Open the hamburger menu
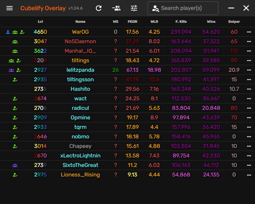 tap(10, 8)
